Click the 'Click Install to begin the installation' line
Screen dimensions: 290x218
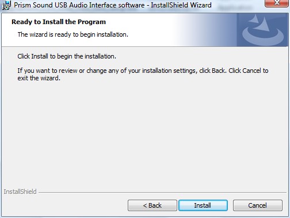coord(67,56)
